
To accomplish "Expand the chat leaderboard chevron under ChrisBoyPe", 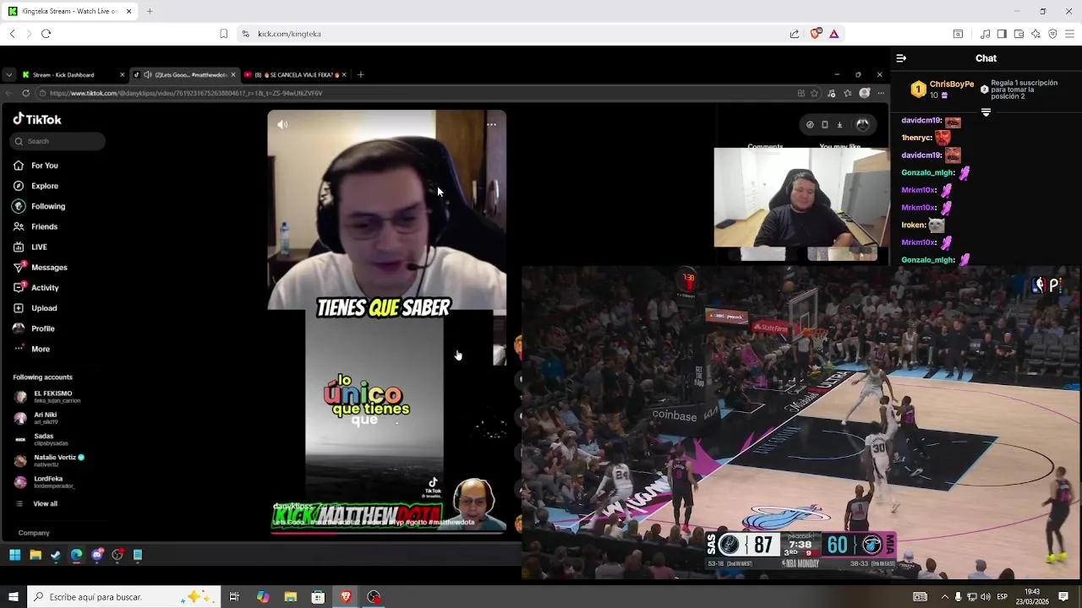I will (x=986, y=112).
